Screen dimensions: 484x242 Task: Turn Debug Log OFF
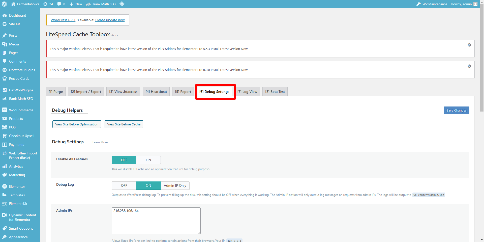click(124, 185)
